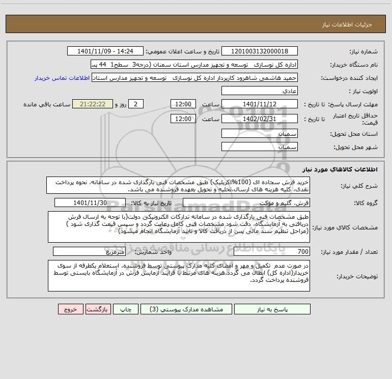Click the تاریخ نیاز به کالا label
The width and height of the screenshot is (392, 379).
tap(151, 203)
